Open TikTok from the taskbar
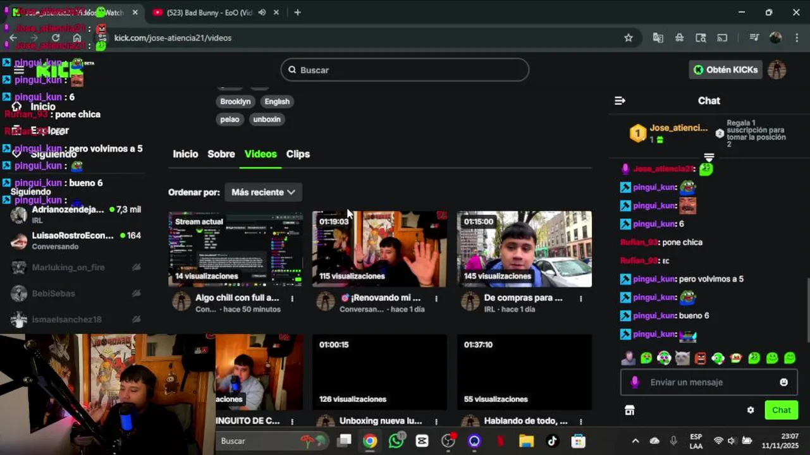The height and width of the screenshot is (455, 810). (x=552, y=441)
